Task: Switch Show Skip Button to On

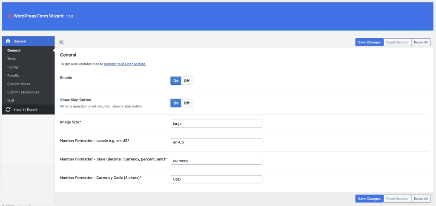Action: click(176, 103)
